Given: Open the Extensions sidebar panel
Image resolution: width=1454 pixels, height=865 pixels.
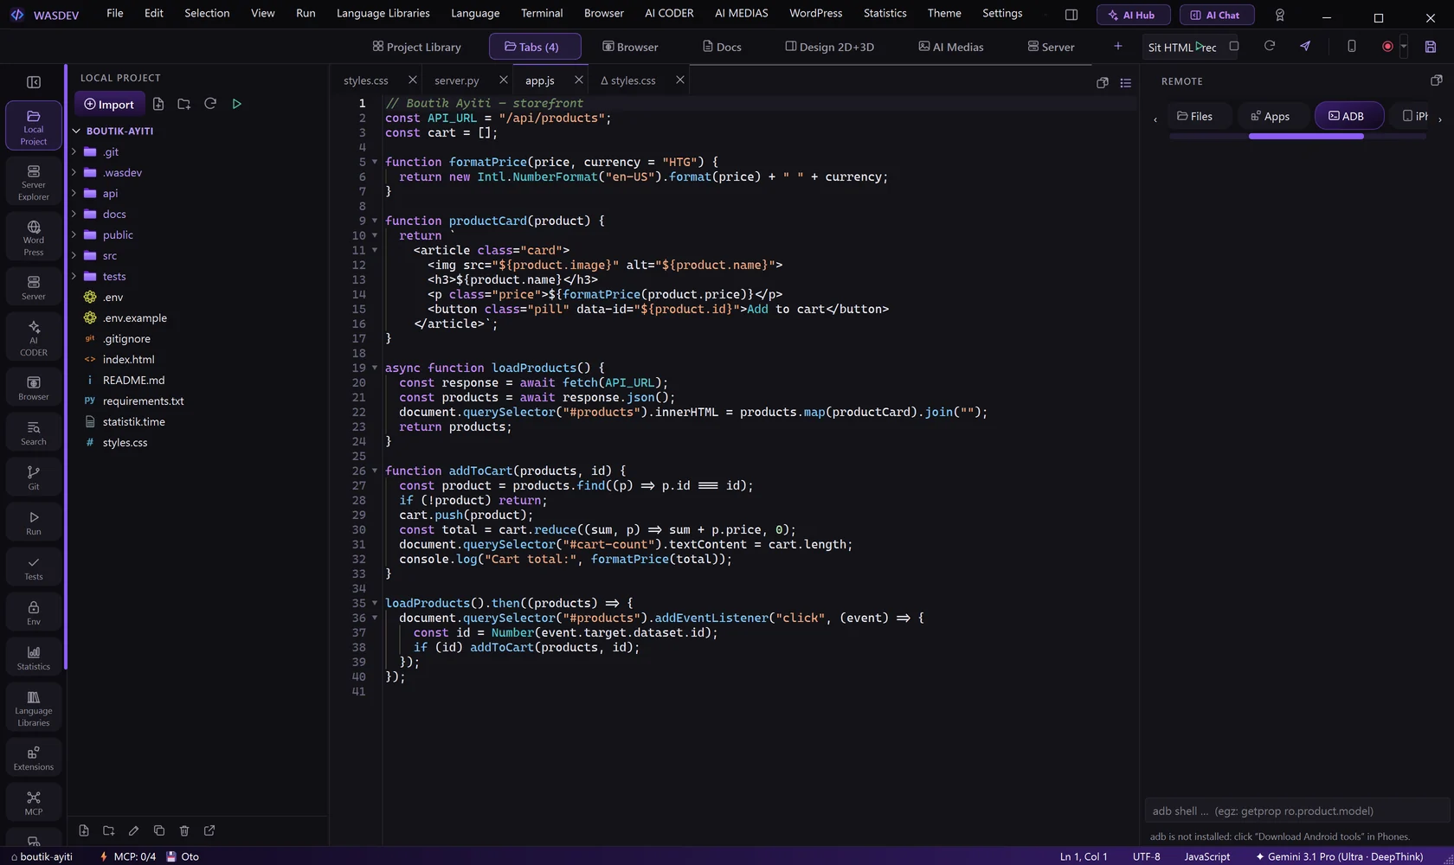Looking at the screenshot, I should 34,758.
